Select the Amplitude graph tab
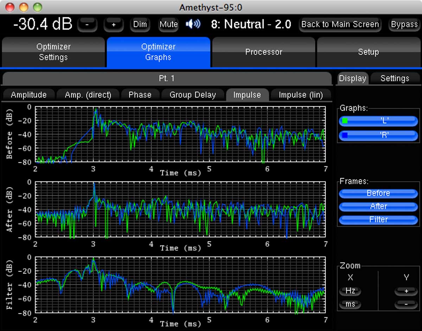This screenshot has width=422, height=331. (28, 95)
